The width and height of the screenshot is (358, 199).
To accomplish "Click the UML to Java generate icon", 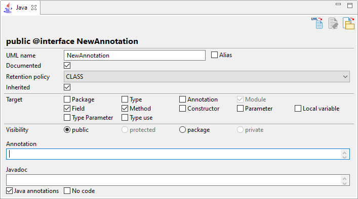I will point(317,23).
